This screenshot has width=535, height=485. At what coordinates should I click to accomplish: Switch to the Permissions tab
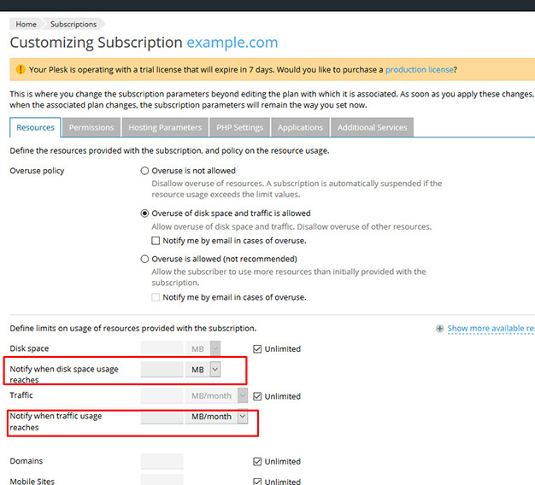click(91, 127)
